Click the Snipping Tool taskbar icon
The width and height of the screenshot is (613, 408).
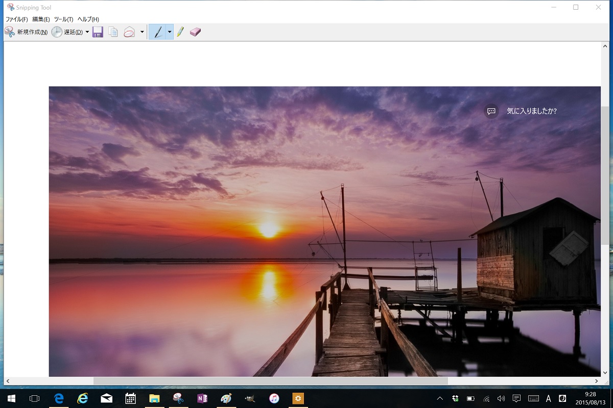[178, 398]
